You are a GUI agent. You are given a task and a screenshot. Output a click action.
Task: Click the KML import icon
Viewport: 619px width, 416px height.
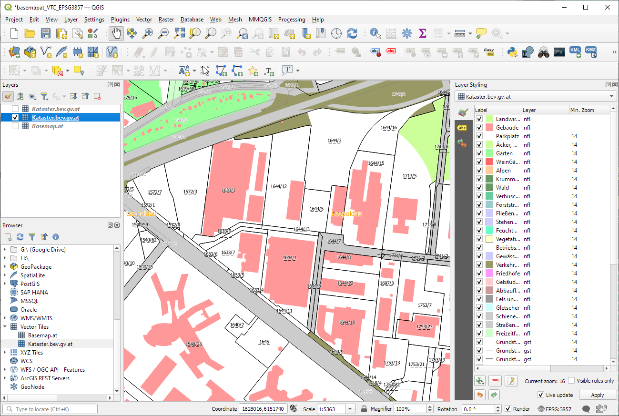(x=575, y=52)
